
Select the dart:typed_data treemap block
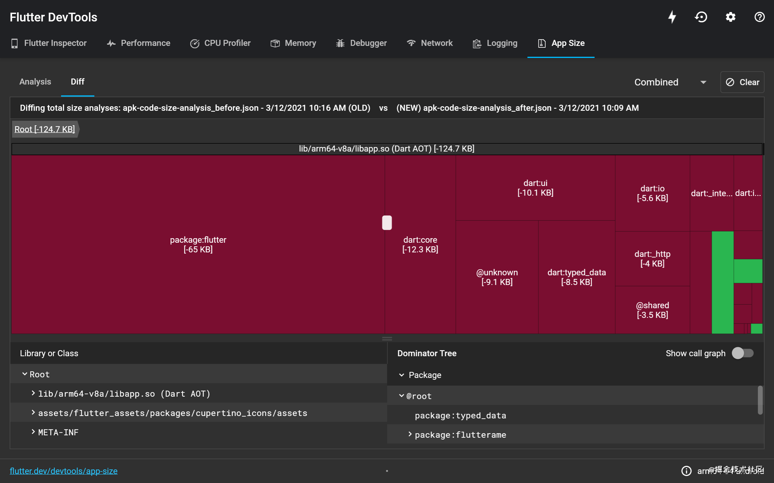tap(577, 277)
